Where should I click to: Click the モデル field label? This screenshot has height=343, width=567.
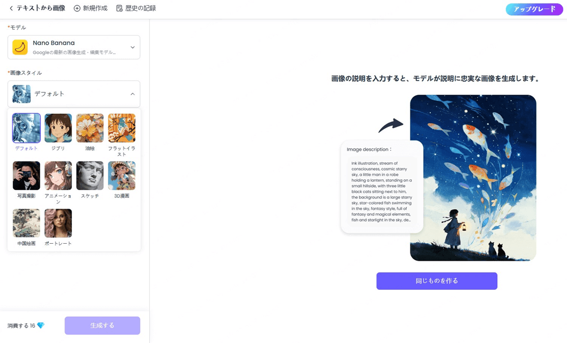coord(17,27)
